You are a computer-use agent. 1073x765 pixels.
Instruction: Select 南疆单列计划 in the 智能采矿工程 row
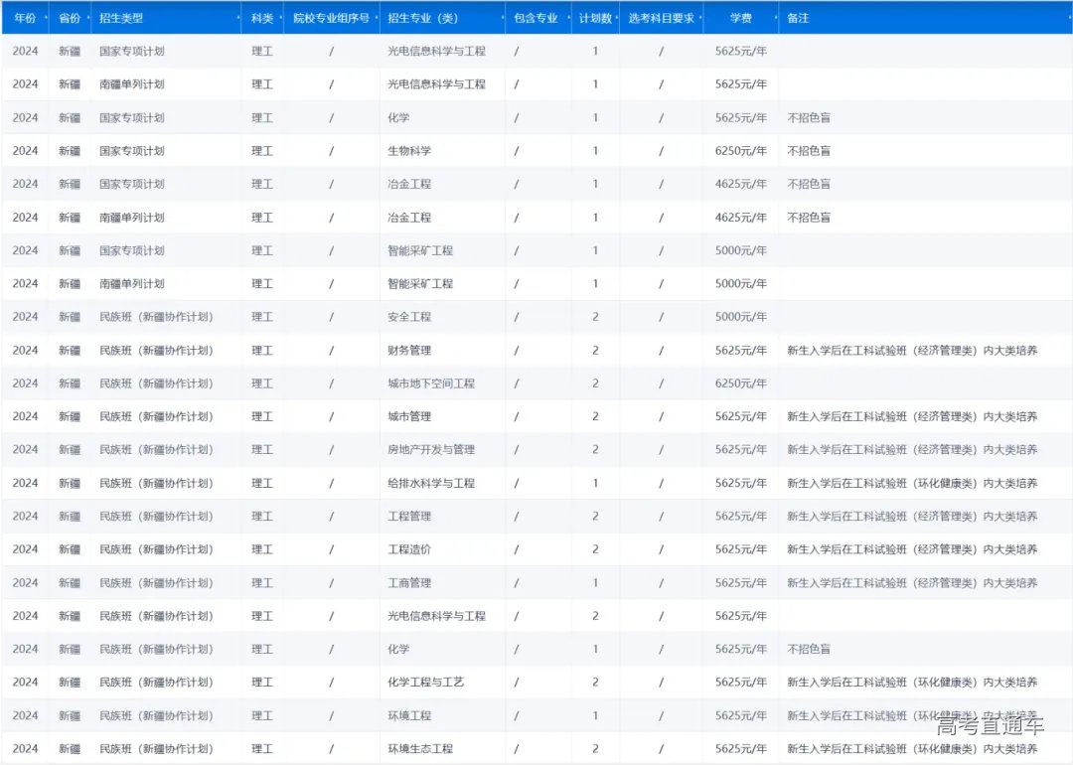tap(132, 284)
